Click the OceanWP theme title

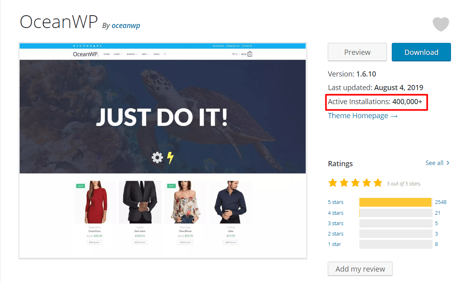pos(59,22)
